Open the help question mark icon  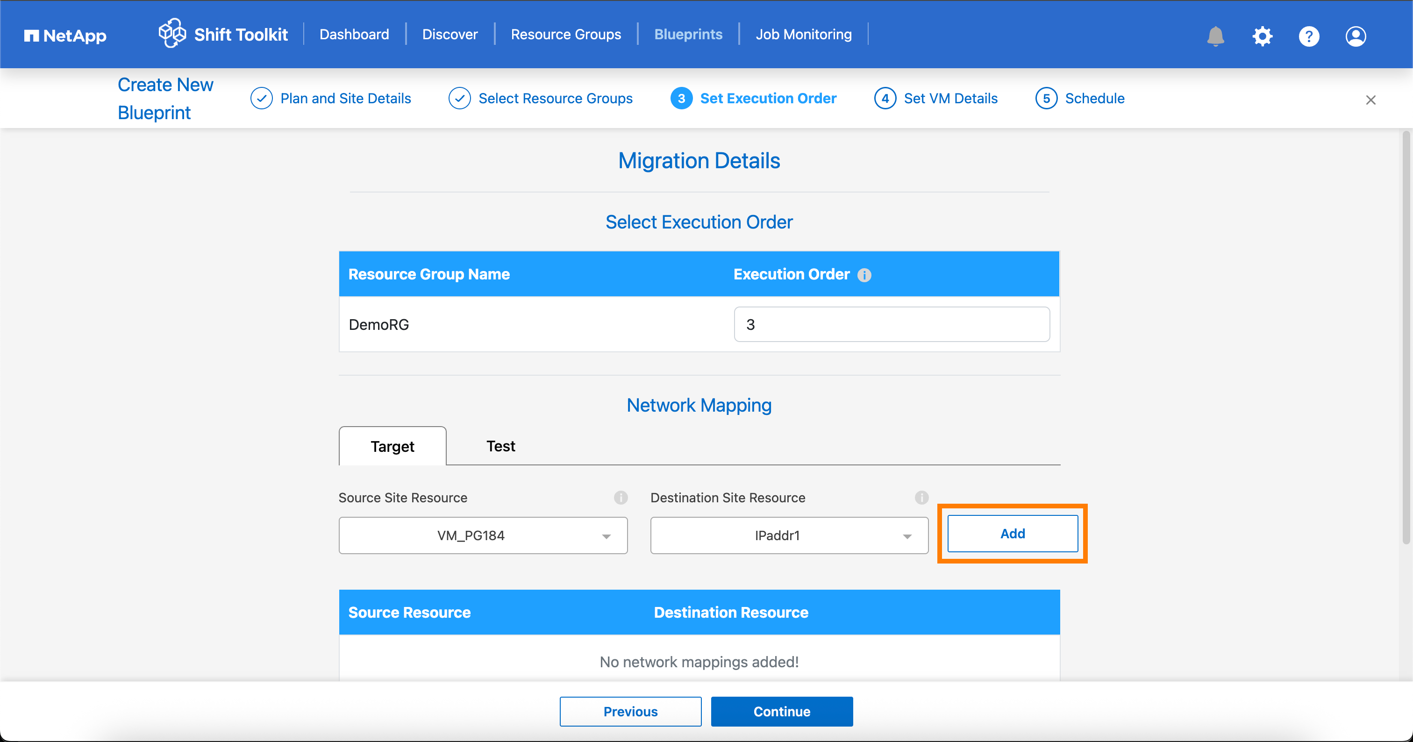point(1309,36)
